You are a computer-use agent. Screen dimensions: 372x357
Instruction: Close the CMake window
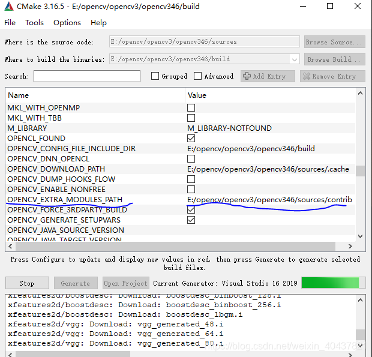(x=358, y=6)
